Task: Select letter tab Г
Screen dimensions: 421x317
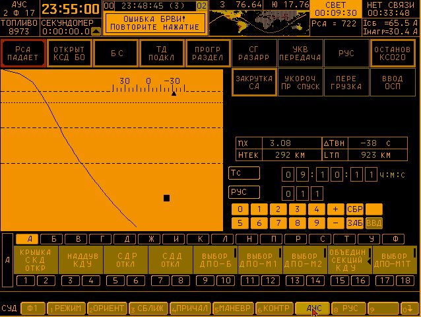Action: point(100,239)
